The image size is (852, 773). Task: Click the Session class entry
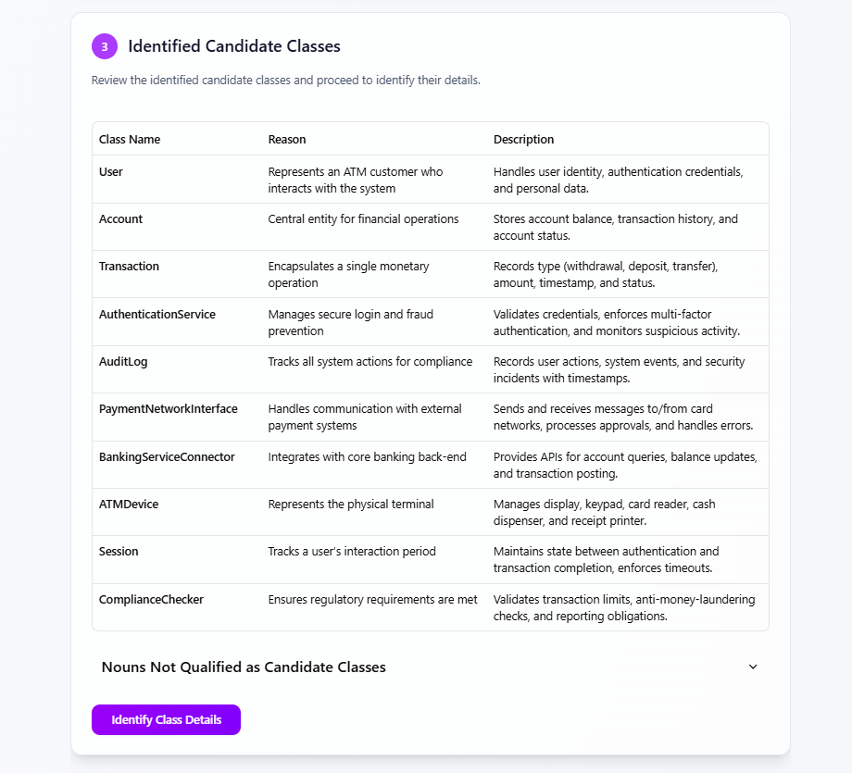tap(118, 551)
